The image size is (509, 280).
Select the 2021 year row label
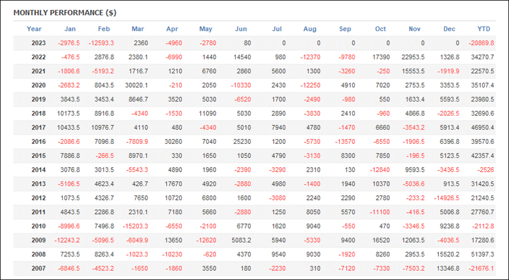tap(38, 71)
